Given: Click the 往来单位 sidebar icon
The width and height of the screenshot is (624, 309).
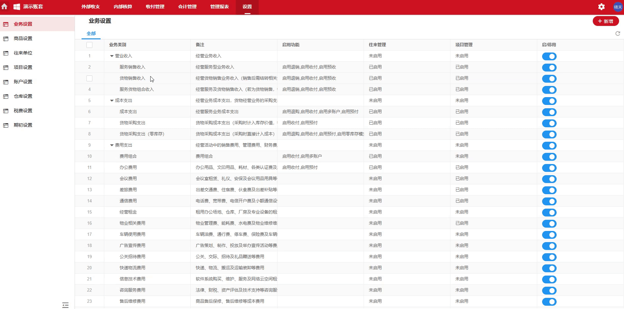Looking at the screenshot, I should (x=6, y=53).
